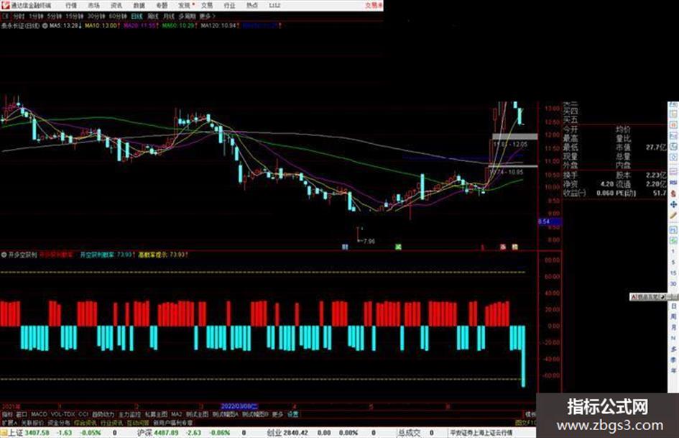Click the red dollar sign icon in sidebar
This screenshot has height=438, width=679.
click(x=673, y=193)
